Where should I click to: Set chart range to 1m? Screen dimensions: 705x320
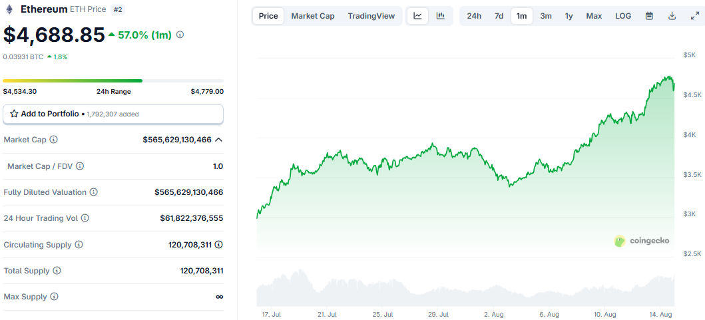point(521,16)
